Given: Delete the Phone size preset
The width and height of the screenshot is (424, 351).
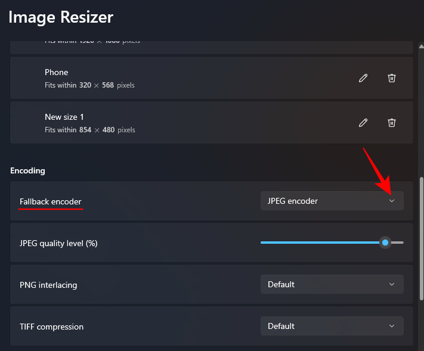Looking at the screenshot, I should (x=392, y=78).
